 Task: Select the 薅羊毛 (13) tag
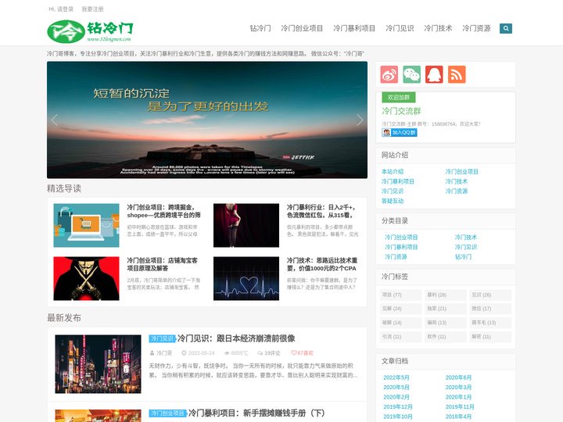pos(490,323)
